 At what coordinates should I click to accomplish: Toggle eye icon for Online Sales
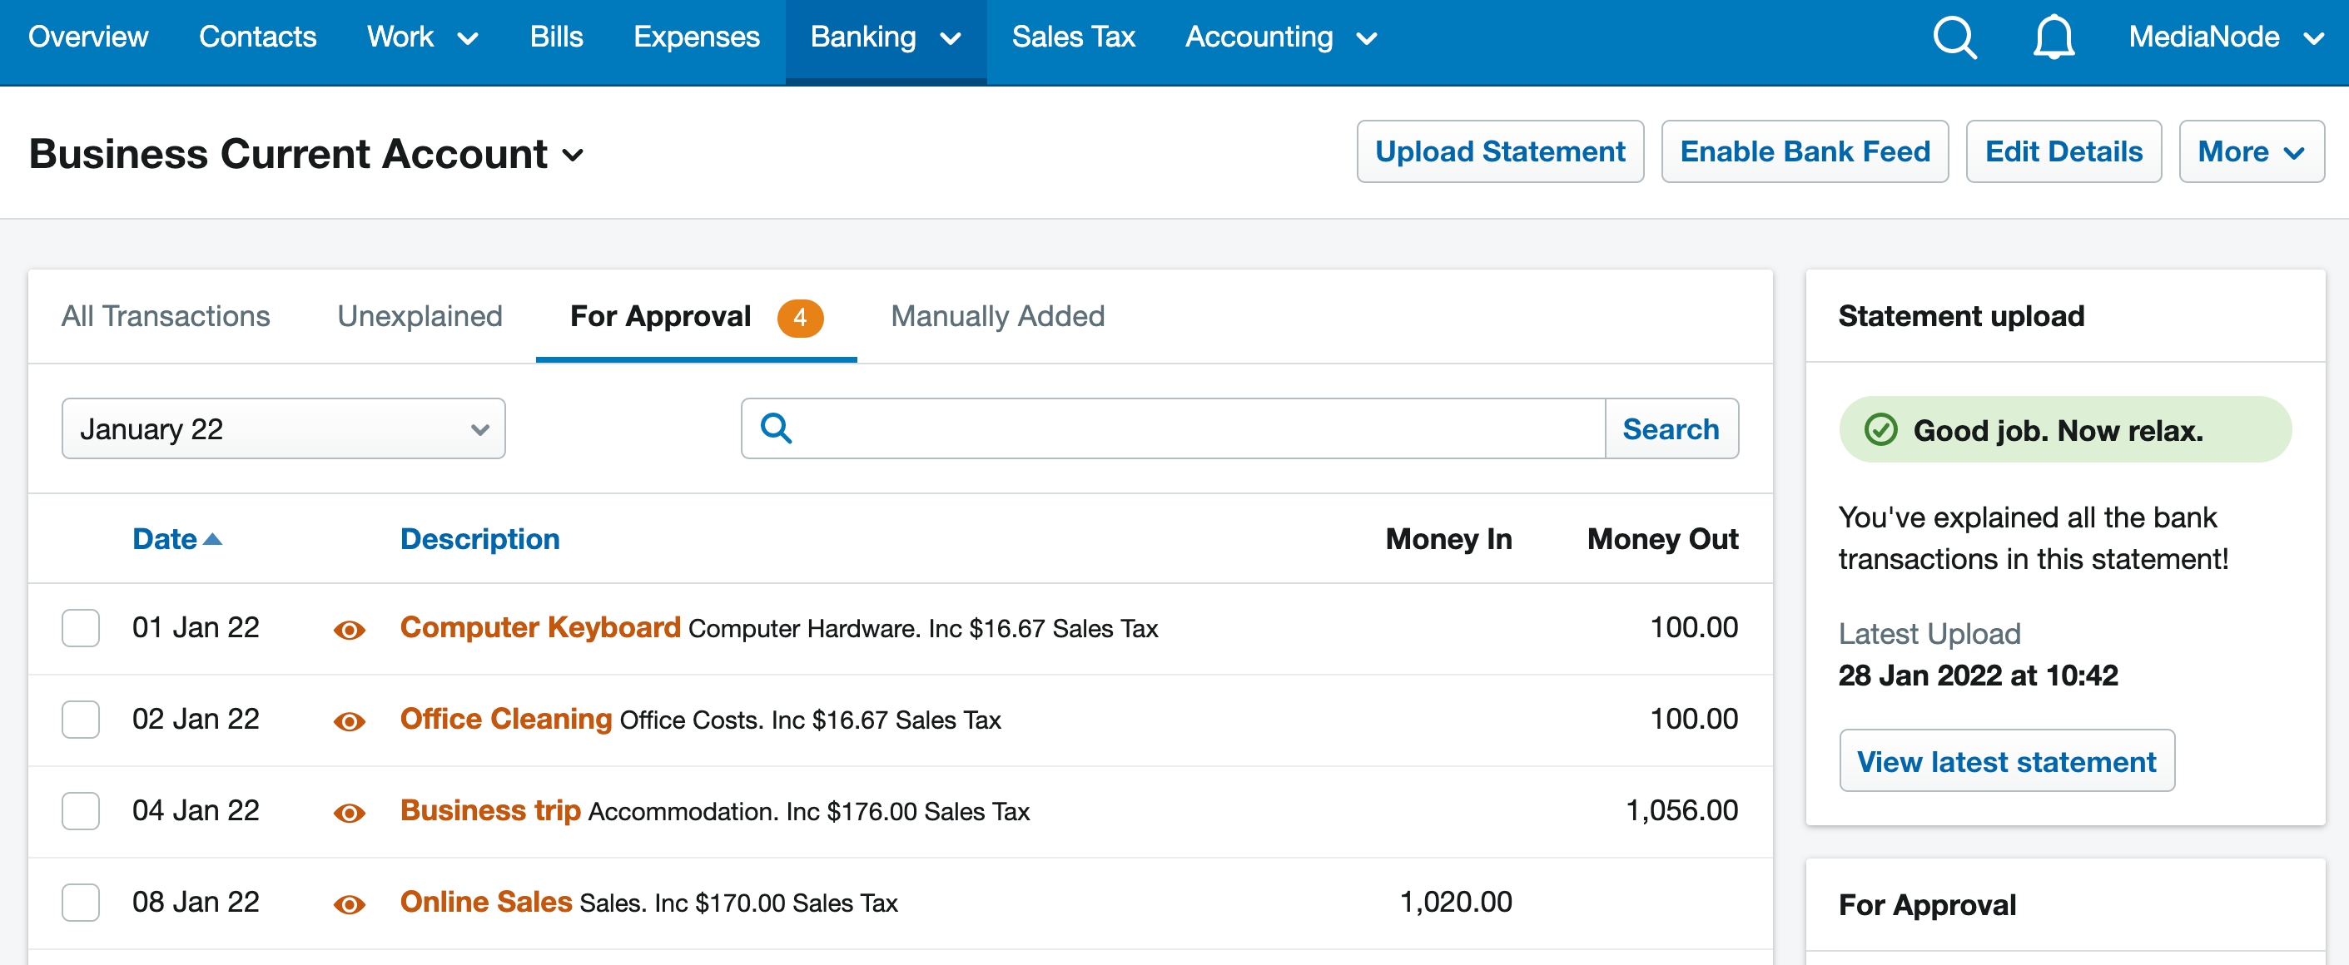click(350, 904)
